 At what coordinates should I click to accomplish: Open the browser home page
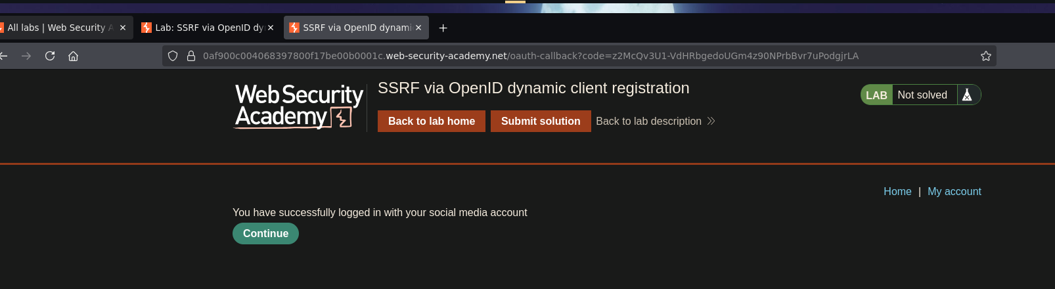coord(74,56)
